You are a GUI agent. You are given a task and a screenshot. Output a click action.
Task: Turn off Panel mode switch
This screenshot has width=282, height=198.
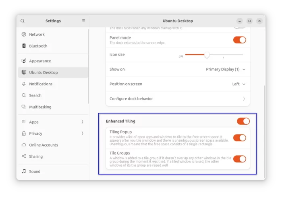(x=240, y=40)
